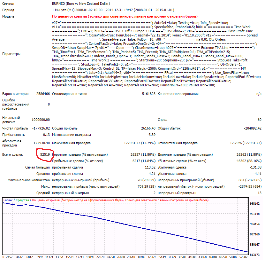The height and width of the screenshot is (260, 265).
Task: Click consecutive losses value '684 (-2874.85)'
Action: click(x=250, y=180)
